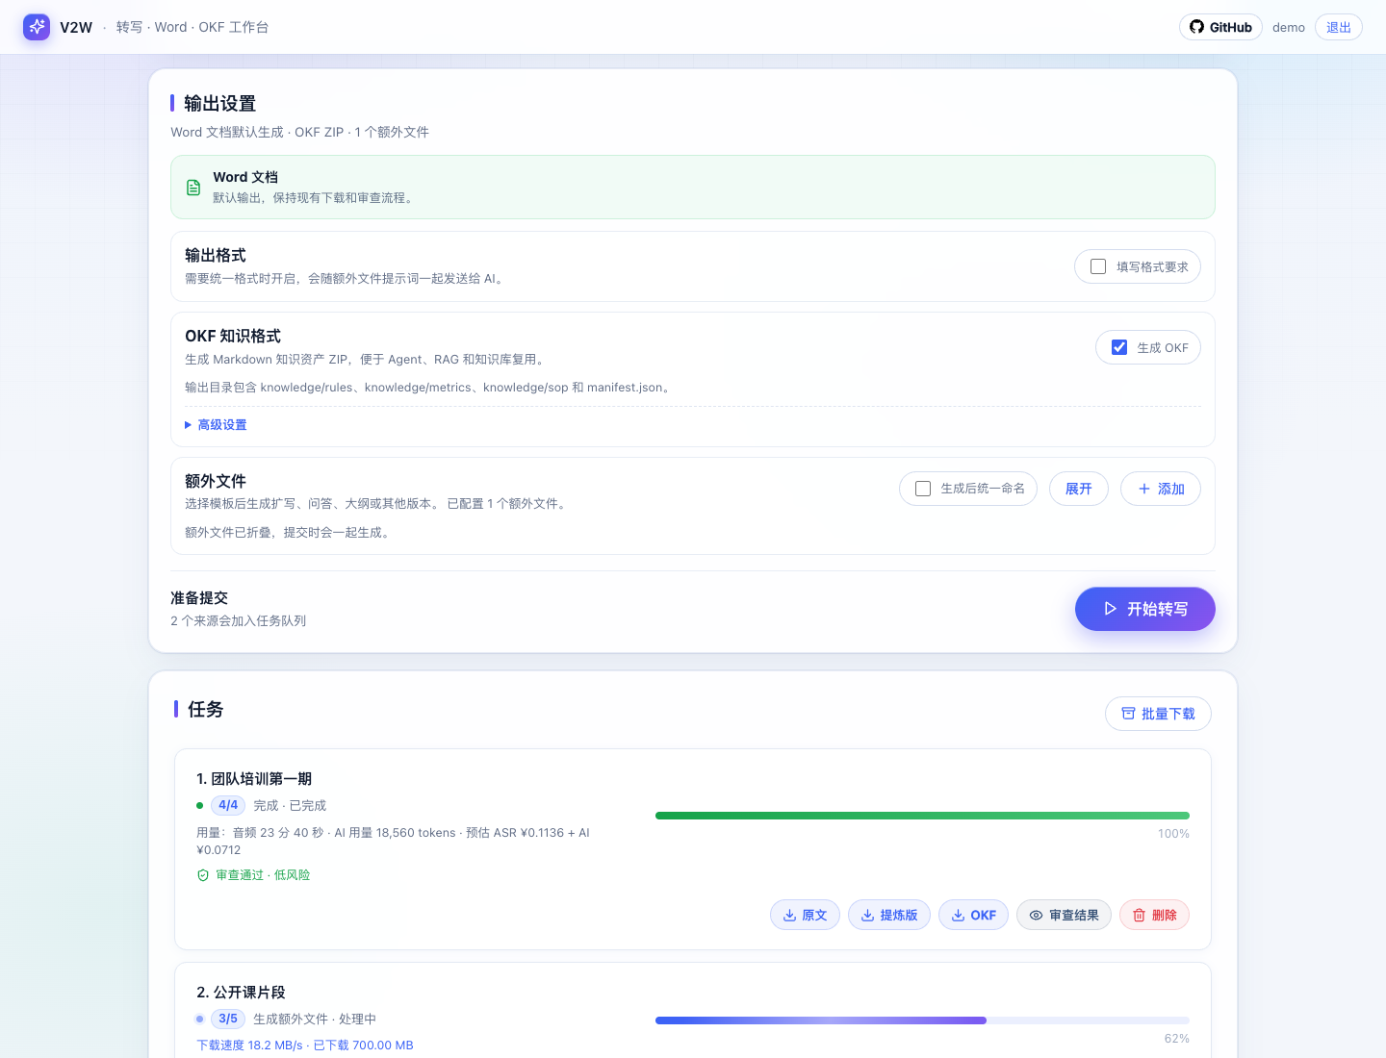Screen dimensions: 1386x1058
Task: Click the archive icon in 批量下载
Action: click(1128, 714)
